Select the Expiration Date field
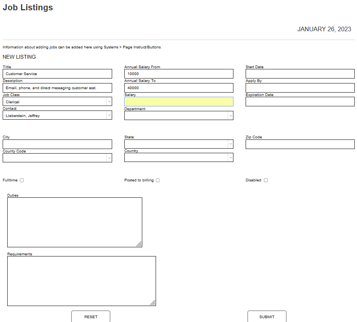This screenshot has height=322, width=357. click(x=300, y=102)
